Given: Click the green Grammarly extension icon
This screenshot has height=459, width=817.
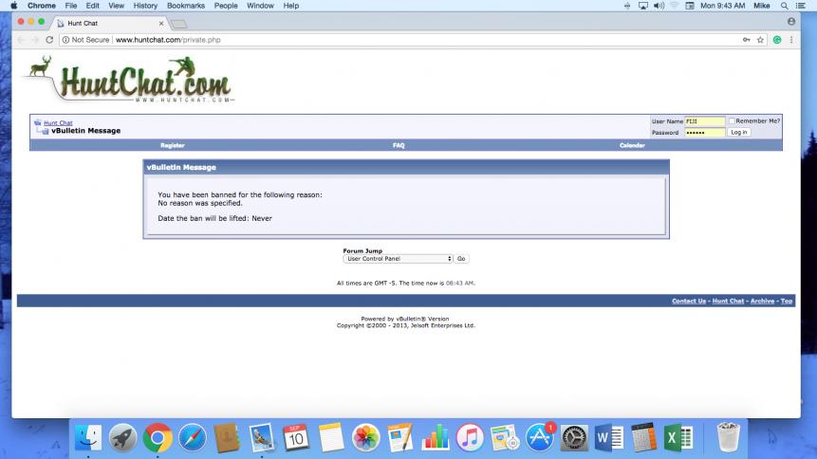Looking at the screenshot, I should click(776, 40).
